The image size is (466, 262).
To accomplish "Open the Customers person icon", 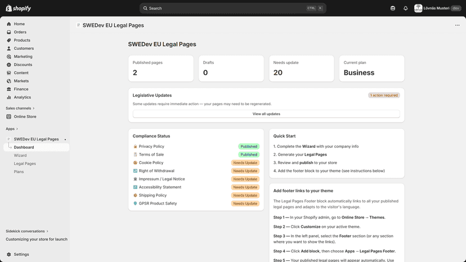I will [8, 48].
